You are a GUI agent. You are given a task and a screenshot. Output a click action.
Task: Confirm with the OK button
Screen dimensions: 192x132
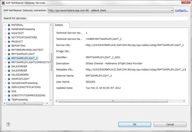click(134, 125)
